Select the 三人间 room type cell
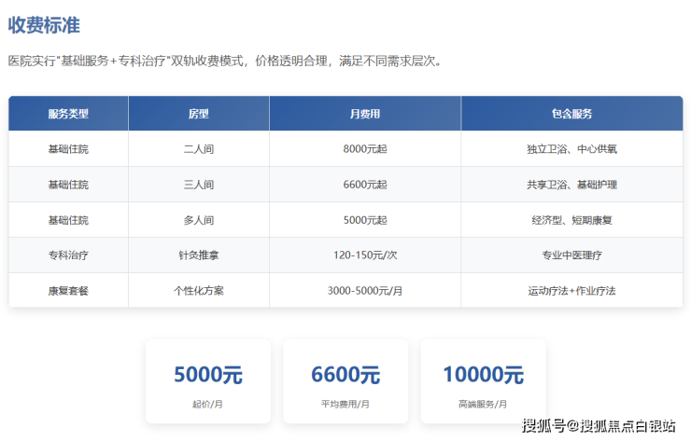This screenshot has width=691, height=441. [x=198, y=185]
